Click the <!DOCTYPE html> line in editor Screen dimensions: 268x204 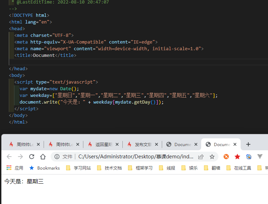pyautogui.click(x=29, y=15)
